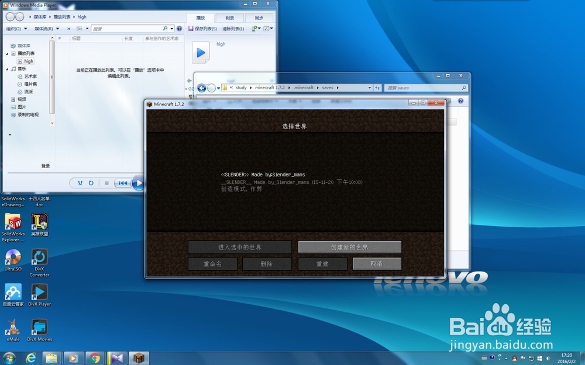Open the 媒体流(R) dropdown menu
The height and width of the screenshot is (365, 585).
pyautogui.click(x=47, y=29)
